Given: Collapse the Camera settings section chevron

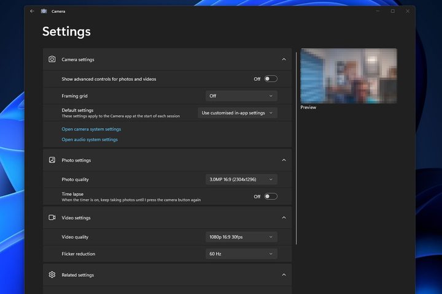Looking at the screenshot, I should (x=284, y=59).
